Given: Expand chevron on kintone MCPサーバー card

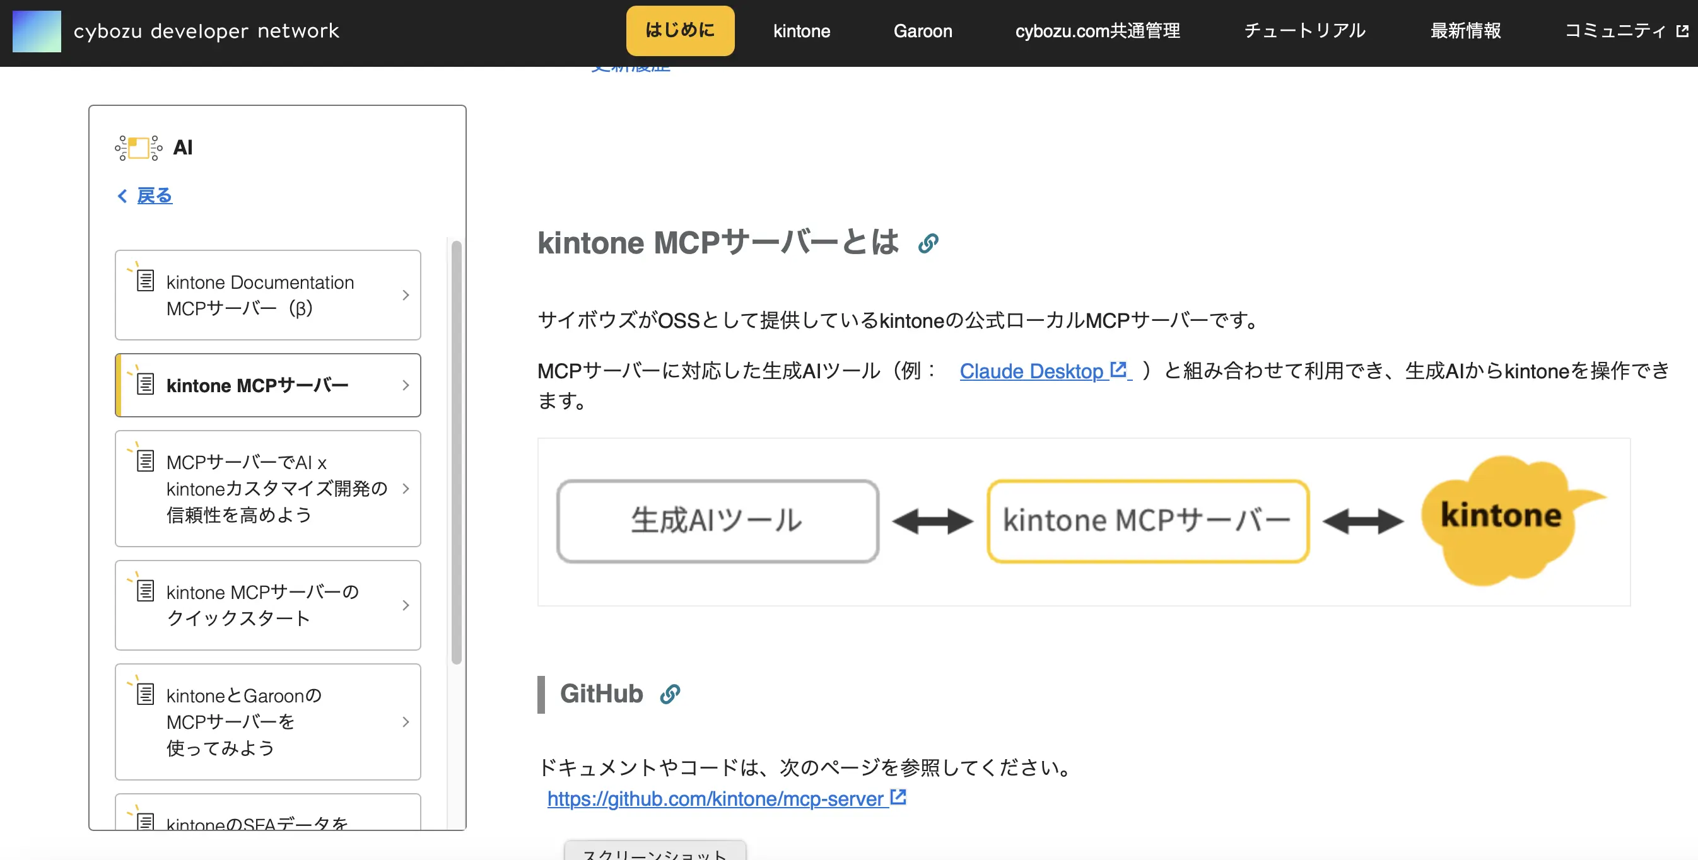Looking at the screenshot, I should [406, 385].
